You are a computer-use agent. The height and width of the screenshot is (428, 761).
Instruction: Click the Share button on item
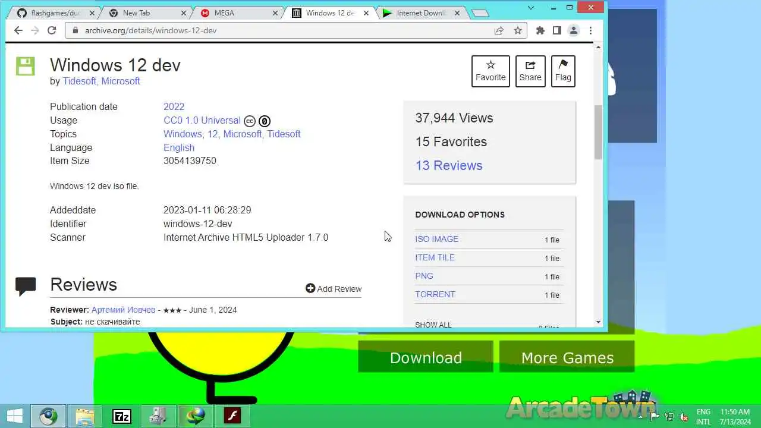click(x=530, y=71)
